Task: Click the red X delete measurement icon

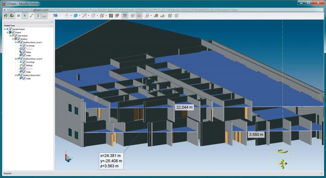Action: coord(162,15)
